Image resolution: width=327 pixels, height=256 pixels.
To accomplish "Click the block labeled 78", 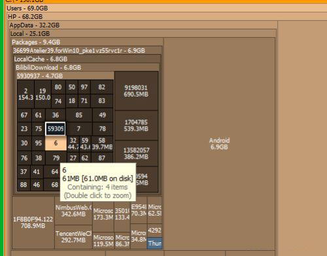I will click(x=103, y=129).
